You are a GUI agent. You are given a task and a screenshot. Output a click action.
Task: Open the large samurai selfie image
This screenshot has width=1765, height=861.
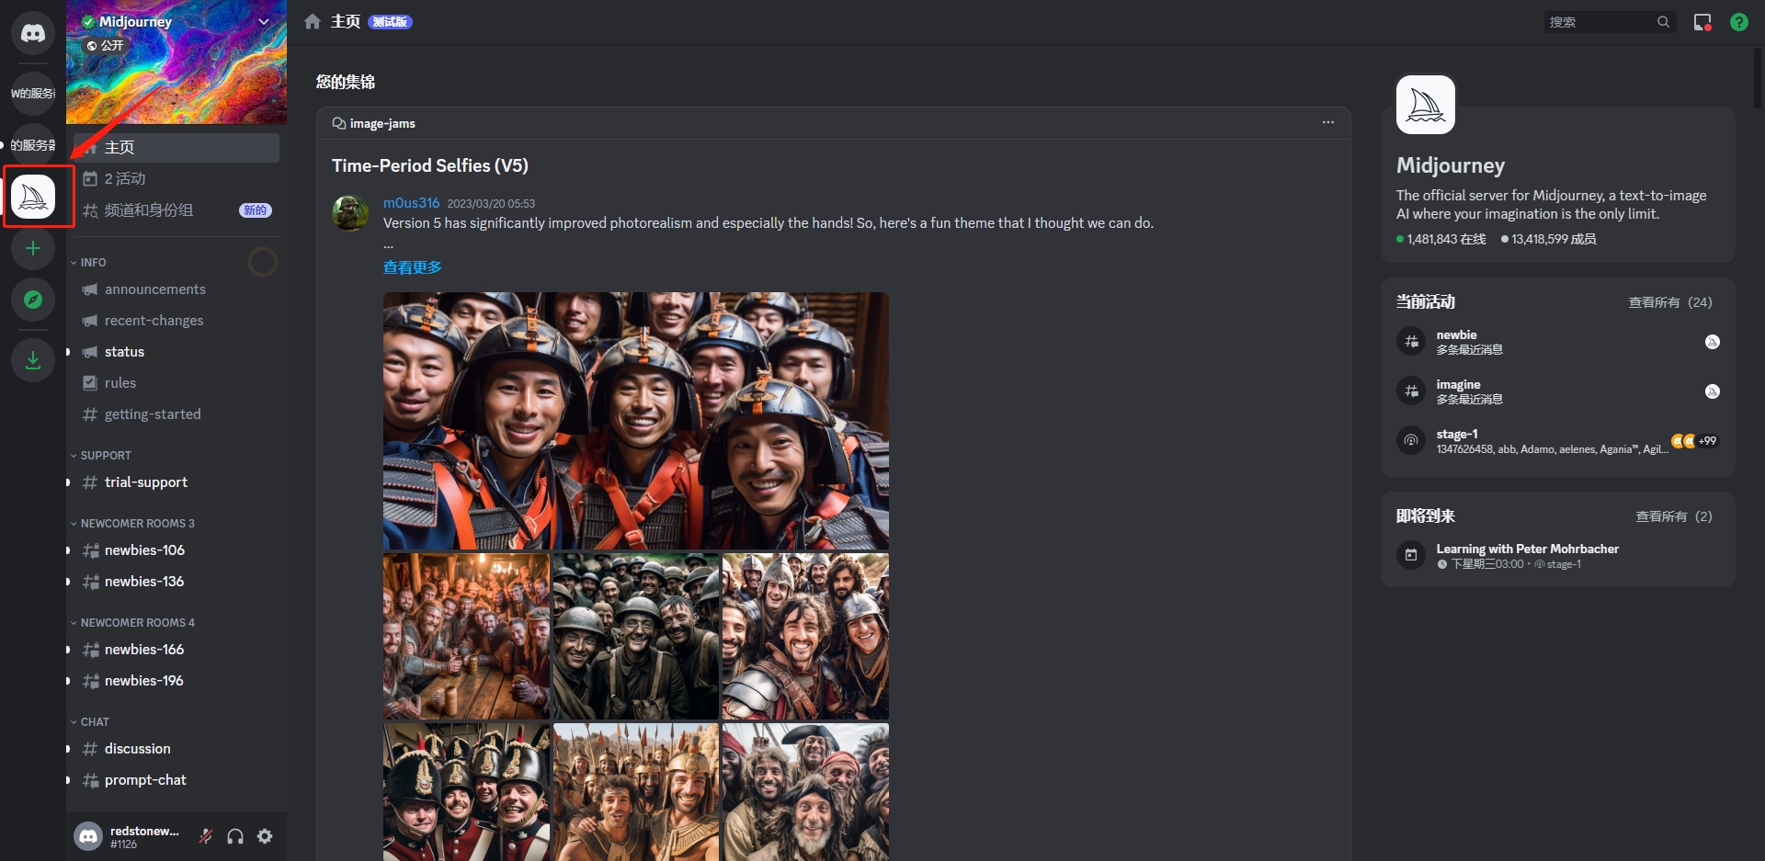pyautogui.click(x=635, y=421)
